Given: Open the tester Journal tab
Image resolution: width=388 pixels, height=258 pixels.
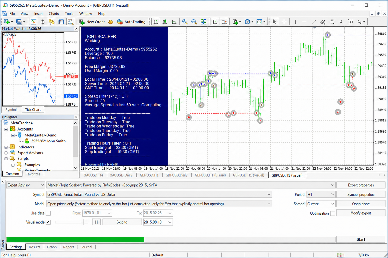Looking at the screenshot, I should (86, 247).
